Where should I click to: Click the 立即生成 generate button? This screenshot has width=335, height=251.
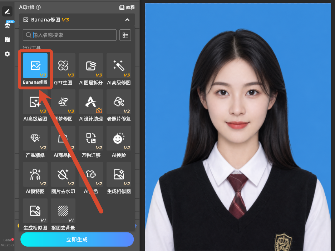coord(77,240)
